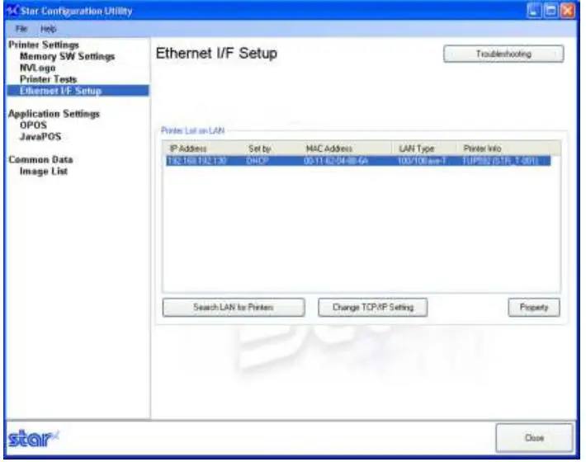Viewport: 586px width, 462px height.
Task: Open the Help menu
Action: click(x=48, y=29)
